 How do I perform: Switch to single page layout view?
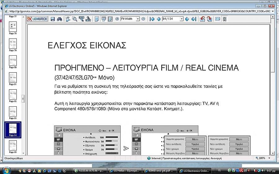pos(97,19)
